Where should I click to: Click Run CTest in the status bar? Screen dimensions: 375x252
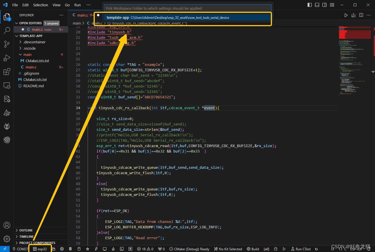(301, 249)
